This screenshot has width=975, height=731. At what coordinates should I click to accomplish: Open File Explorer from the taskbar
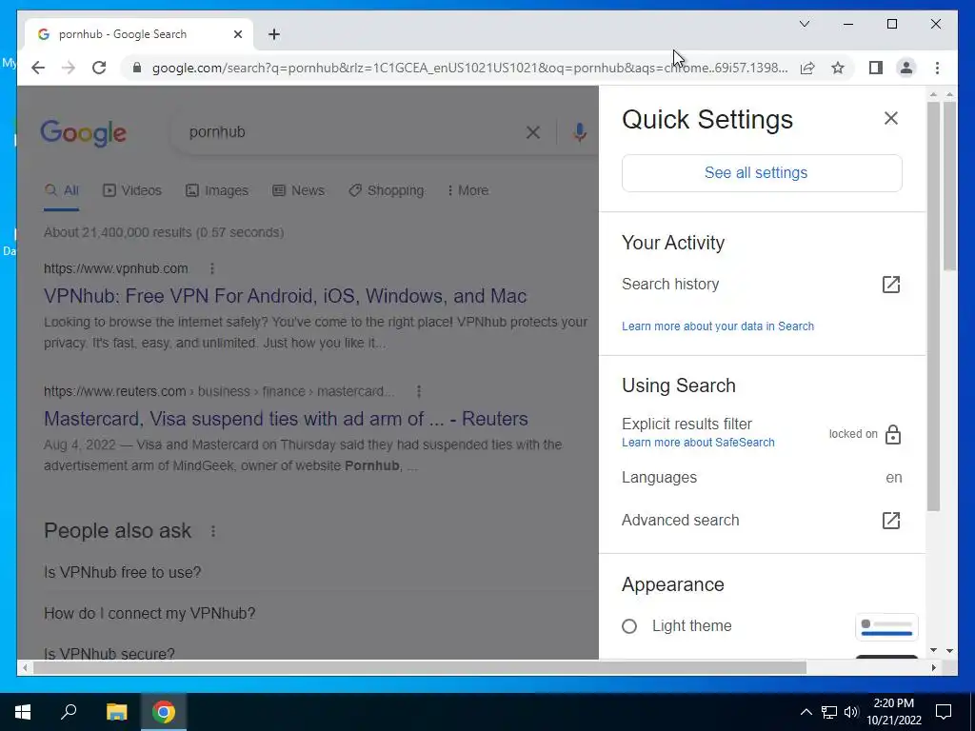click(116, 712)
